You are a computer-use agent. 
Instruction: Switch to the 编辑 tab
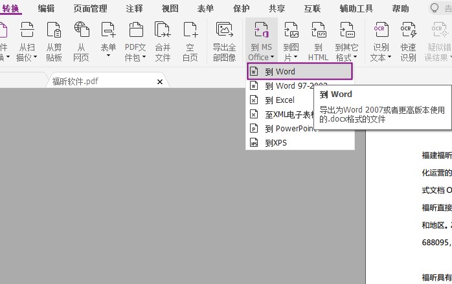[x=46, y=8]
